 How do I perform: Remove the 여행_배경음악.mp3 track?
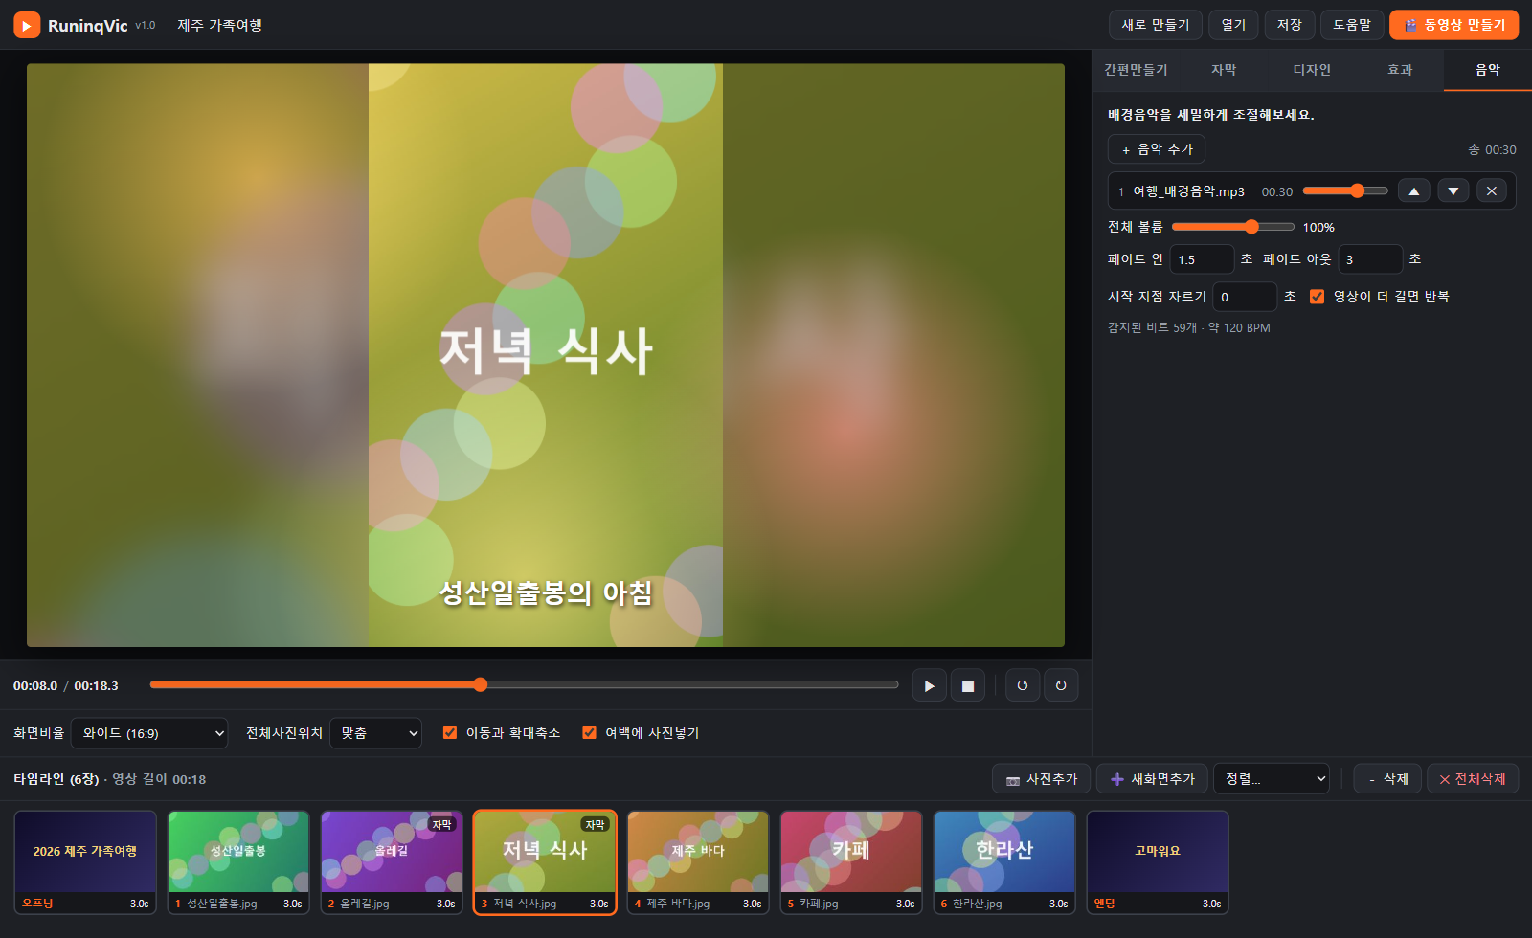coord(1491,190)
